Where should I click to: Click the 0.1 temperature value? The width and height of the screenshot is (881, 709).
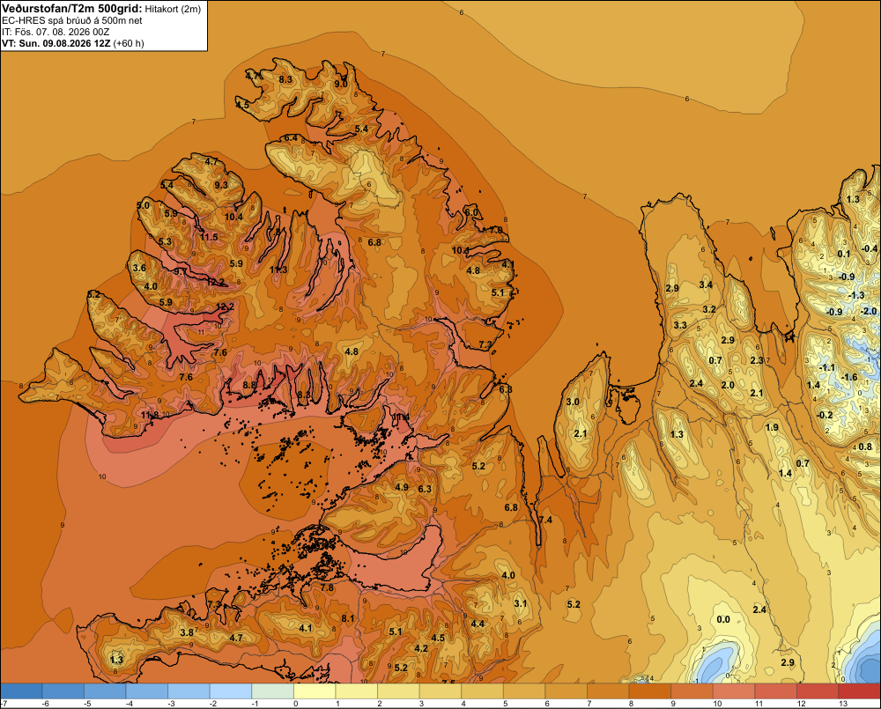click(x=844, y=254)
